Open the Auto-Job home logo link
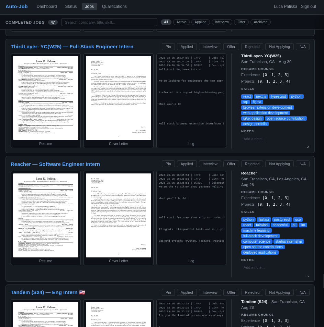The width and height of the screenshot is (324, 327). 16,7
